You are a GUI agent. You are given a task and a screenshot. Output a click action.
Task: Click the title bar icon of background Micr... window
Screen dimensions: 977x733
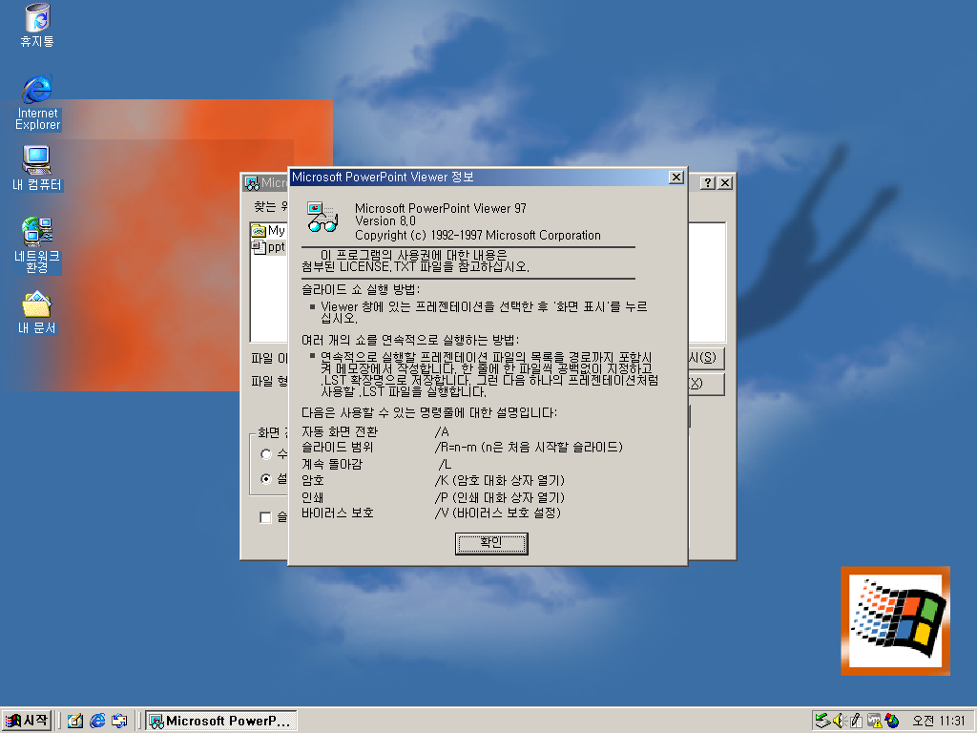(x=252, y=182)
